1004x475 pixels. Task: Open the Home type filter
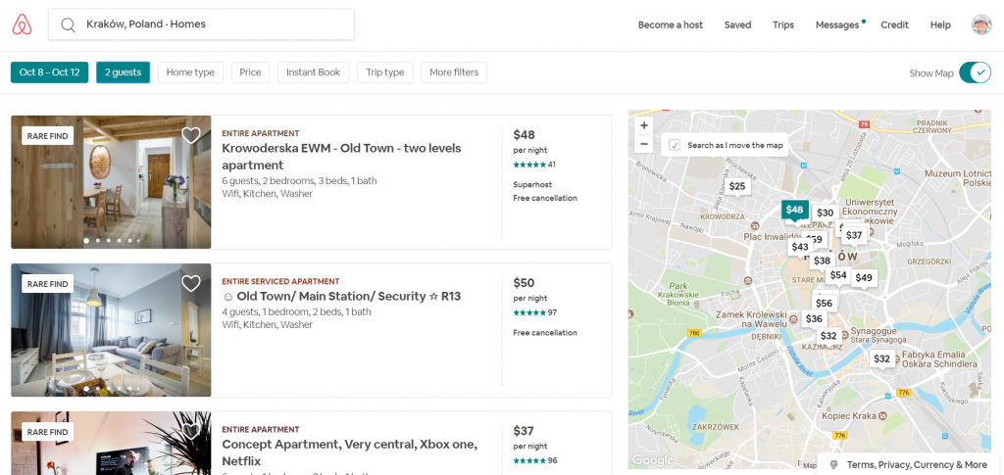190,72
